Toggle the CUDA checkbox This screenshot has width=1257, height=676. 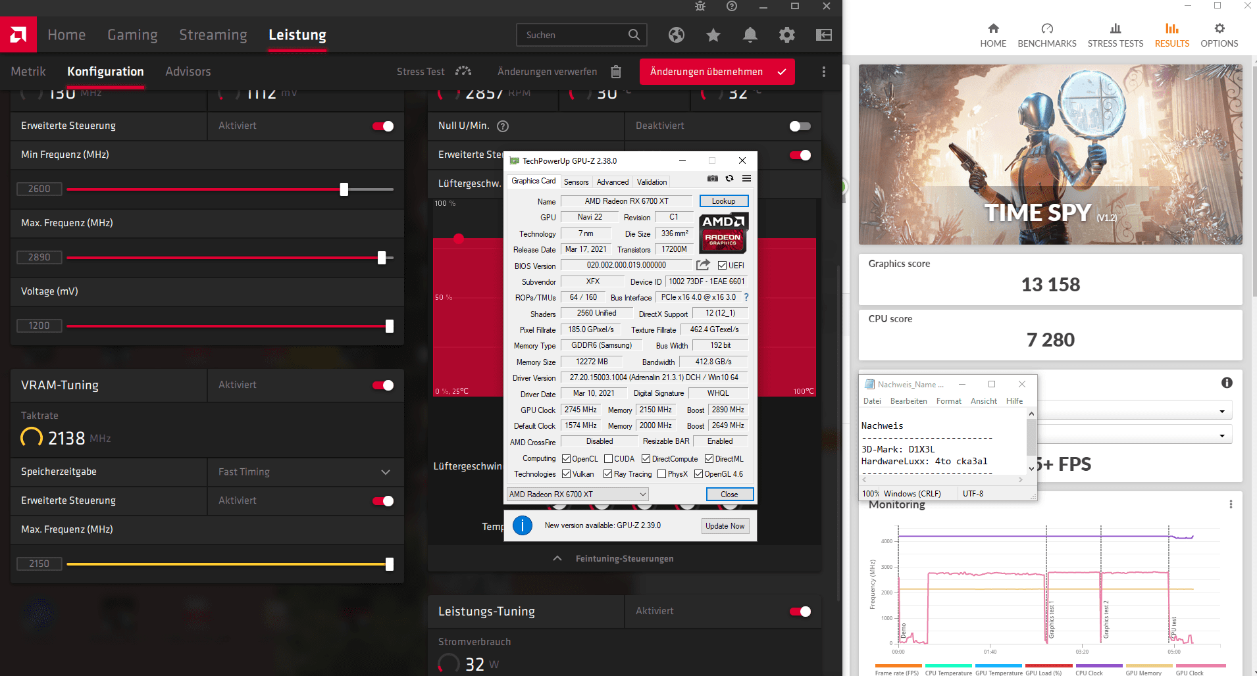(609, 459)
